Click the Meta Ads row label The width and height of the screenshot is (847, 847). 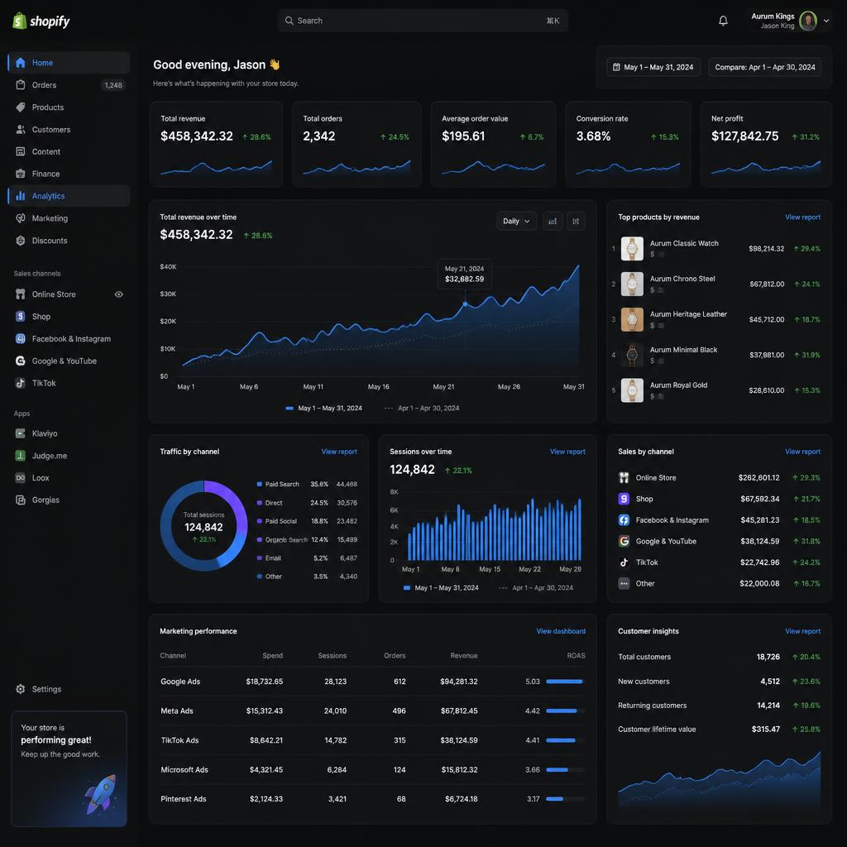[x=177, y=711]
